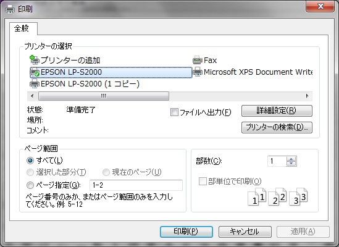Click the プリンターの検索 button
Viewport: 339px width, 247px height.
coord(277,127)
